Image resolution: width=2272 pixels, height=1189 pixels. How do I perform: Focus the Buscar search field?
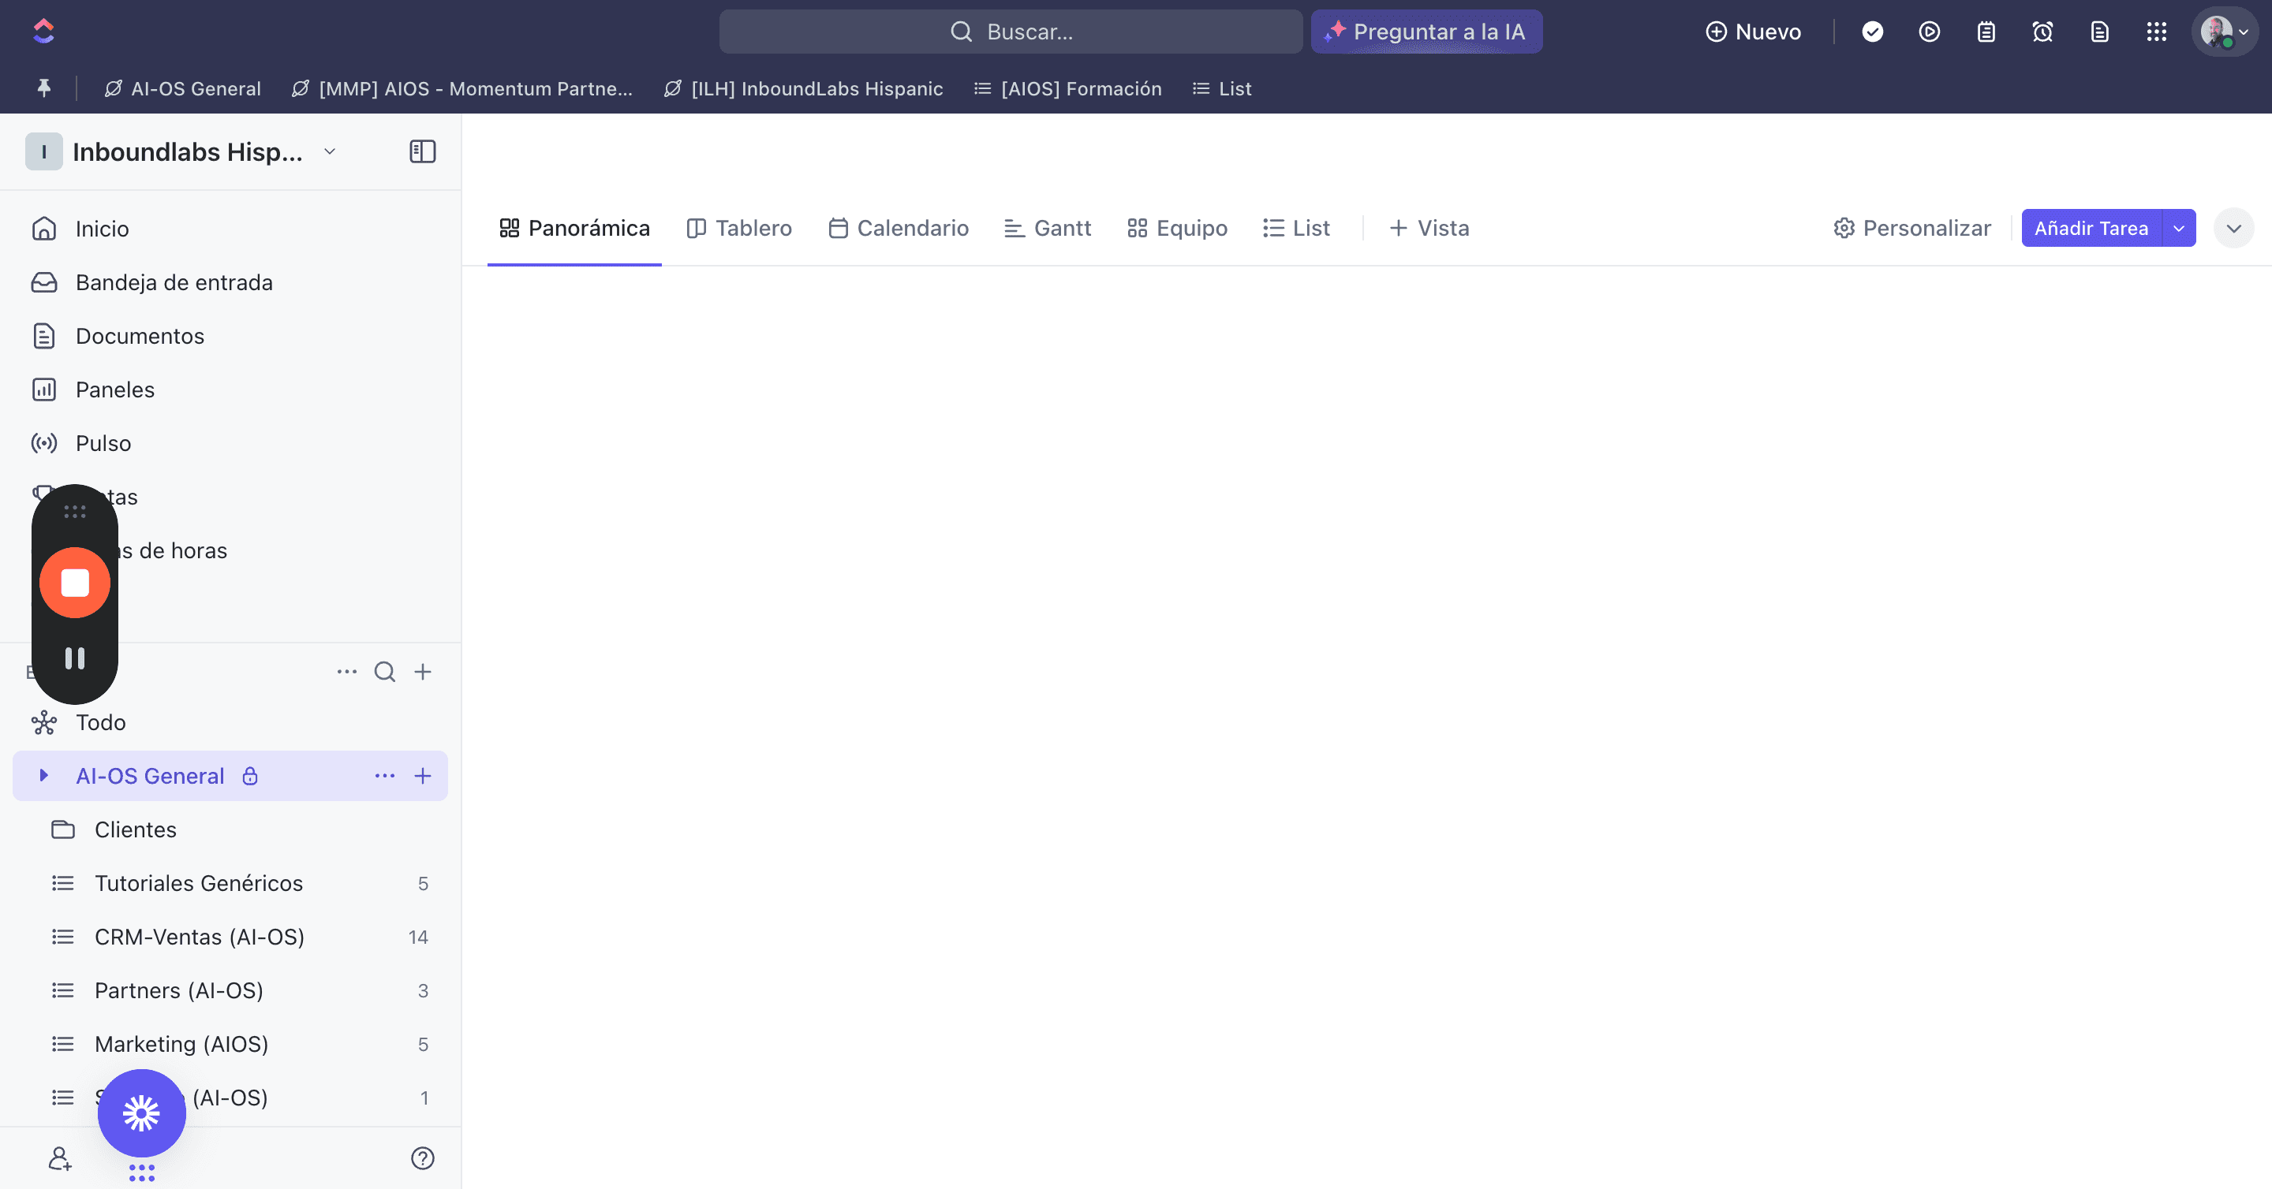tap(1011, 32)
